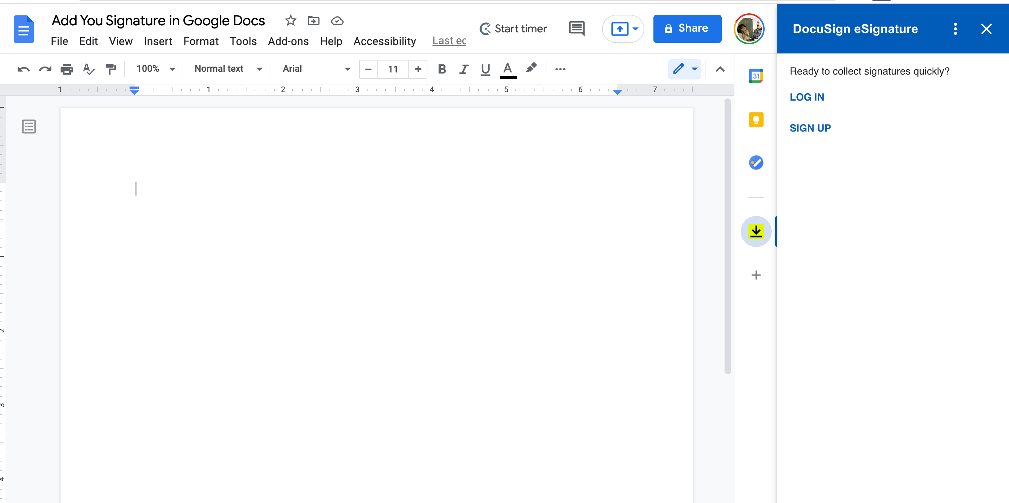This screenshot has width=1009, height=503.
Task: Open the Format menu
Action: [201, 41]
